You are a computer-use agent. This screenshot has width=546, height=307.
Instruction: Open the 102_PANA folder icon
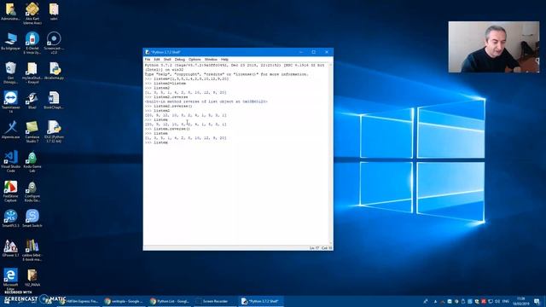tap(32, 277)
